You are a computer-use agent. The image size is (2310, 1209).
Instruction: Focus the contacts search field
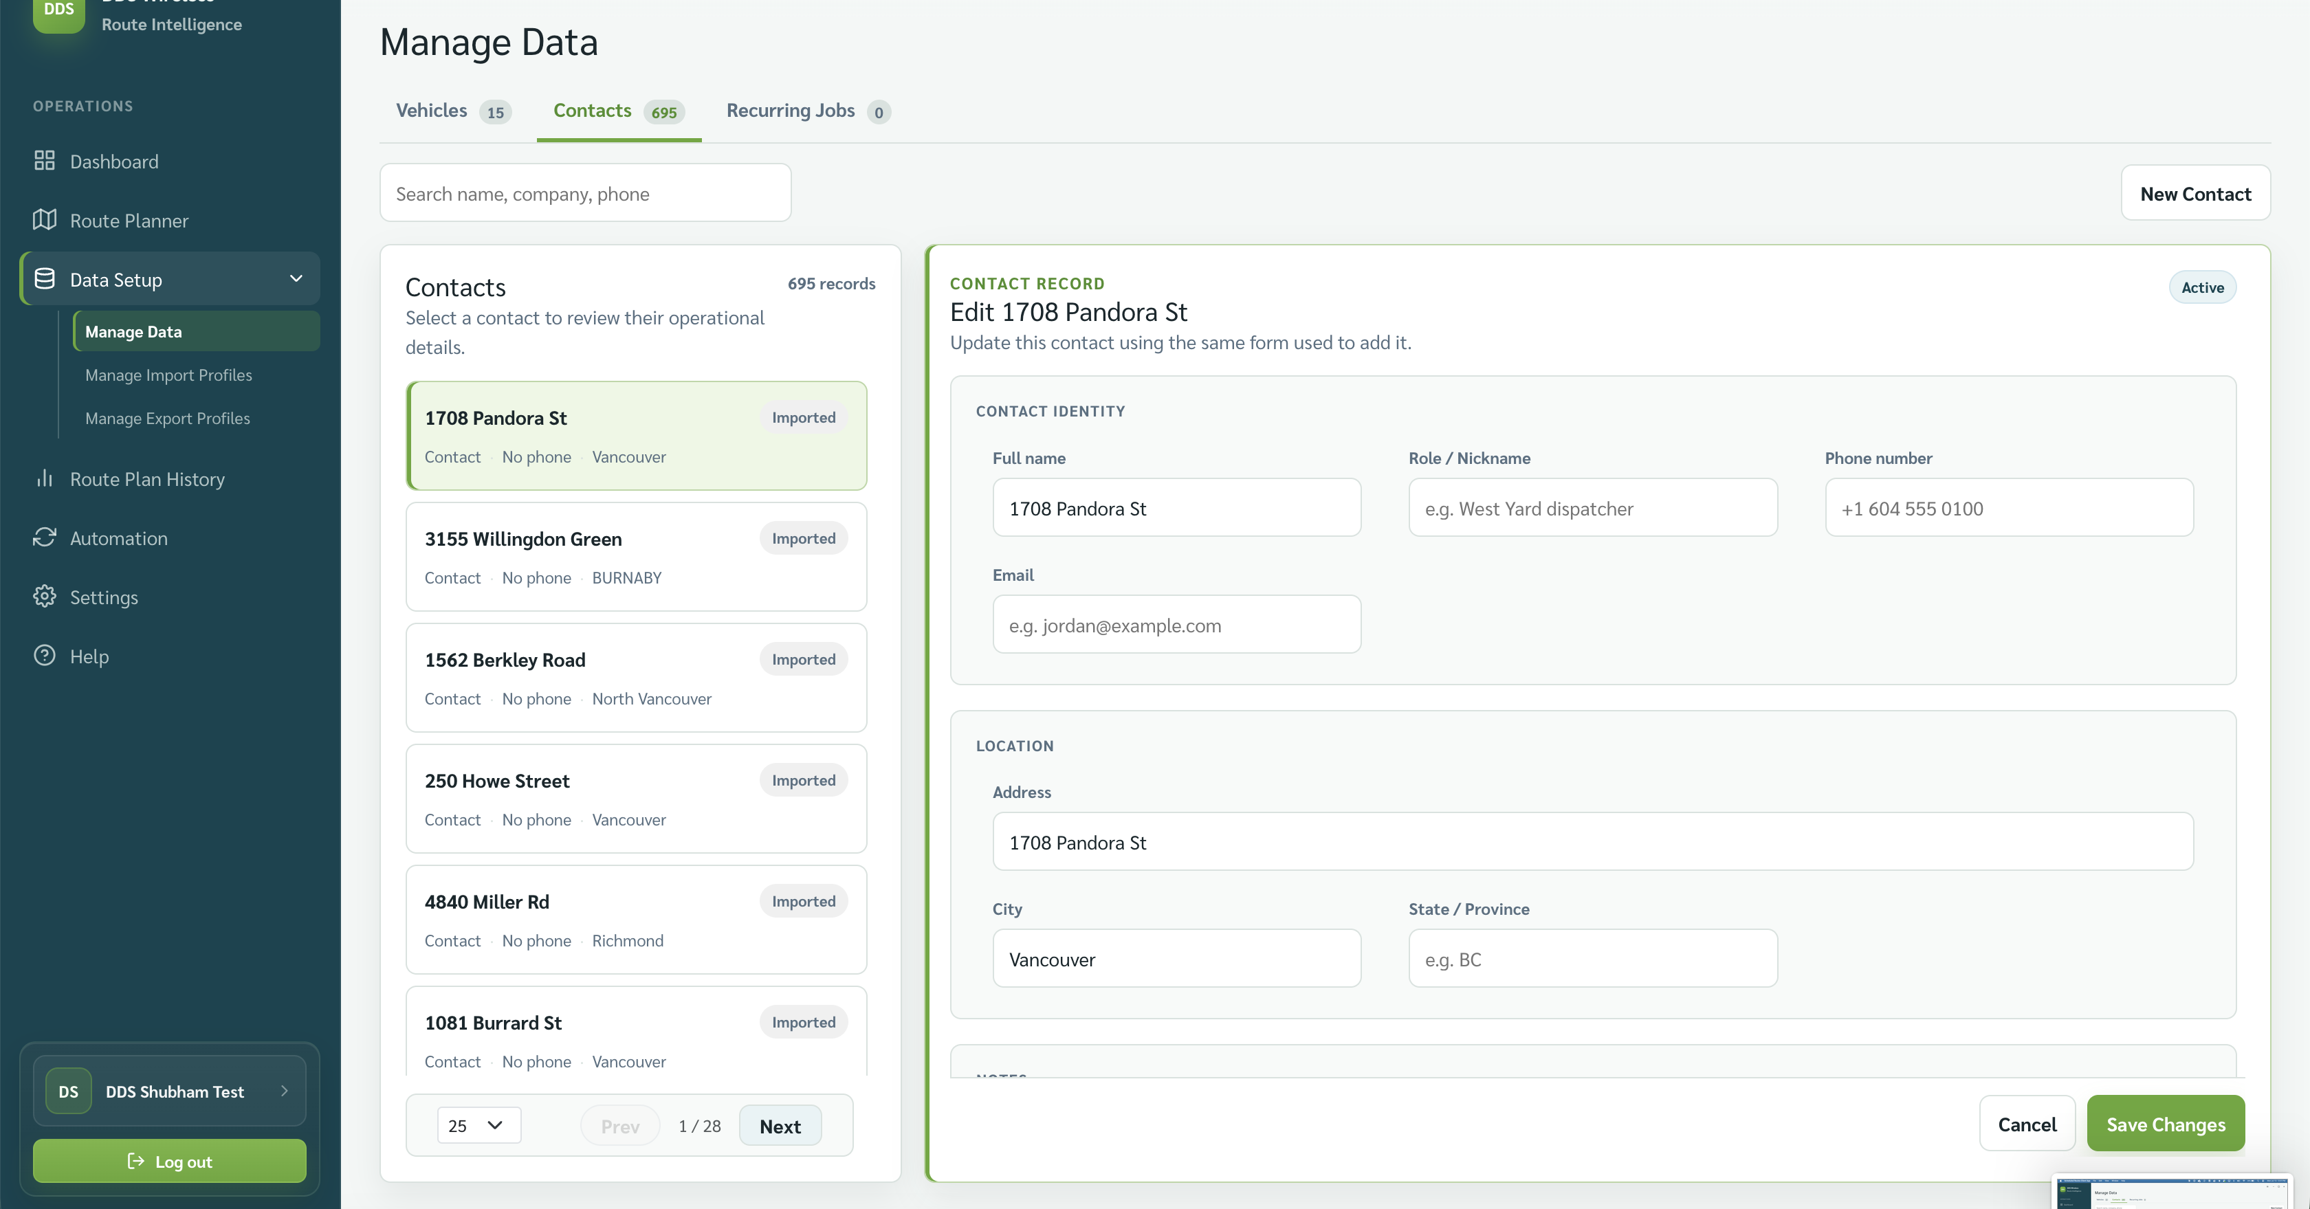point(586,192)
